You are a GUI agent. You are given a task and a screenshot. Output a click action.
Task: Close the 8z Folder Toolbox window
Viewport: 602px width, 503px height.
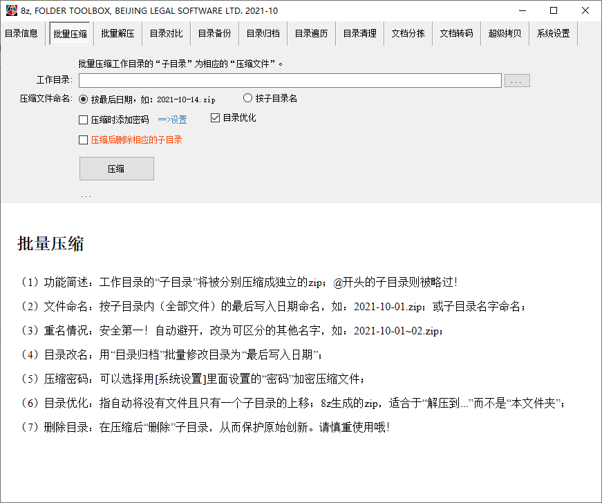[585, 10]
